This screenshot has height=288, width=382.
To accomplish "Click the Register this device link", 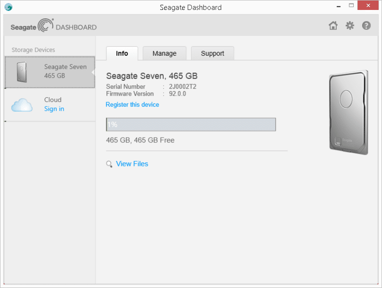I will tap(132, 105).
